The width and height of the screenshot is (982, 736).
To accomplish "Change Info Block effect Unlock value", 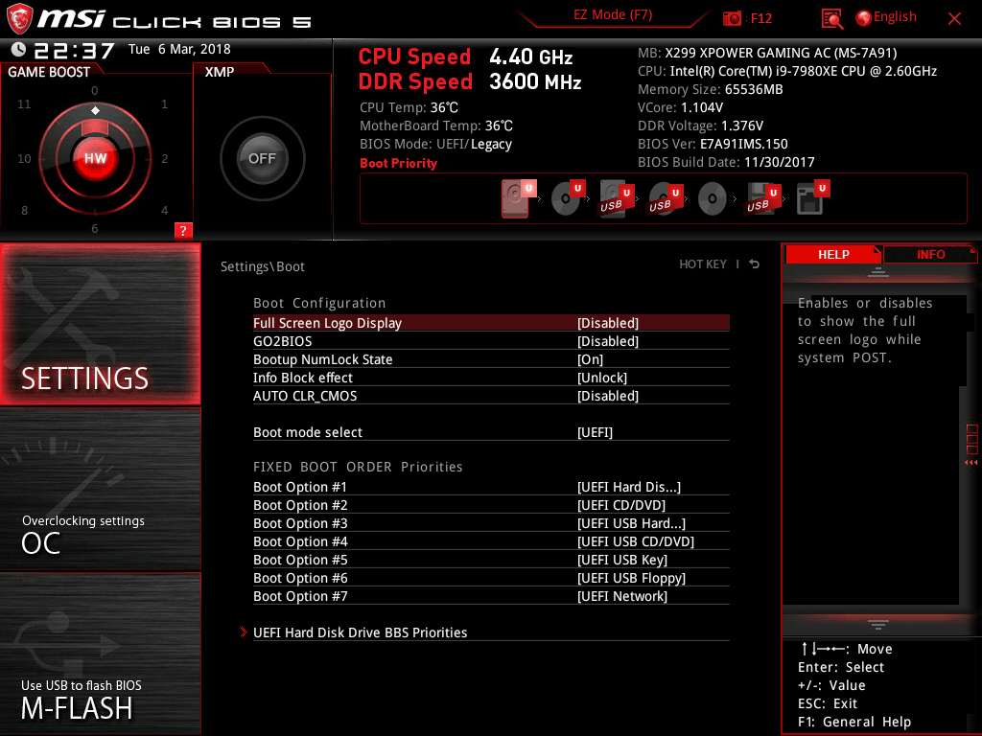I will coord(602,378).
